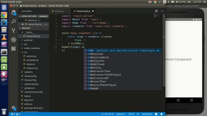207x116 pixels.
Task: Collapse the __tests__ folder
Action: (34, 32)
